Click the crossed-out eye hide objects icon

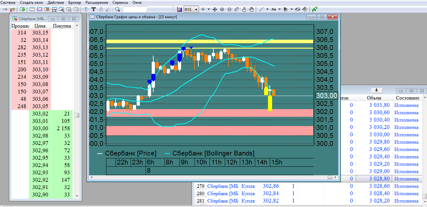point(297,9)
